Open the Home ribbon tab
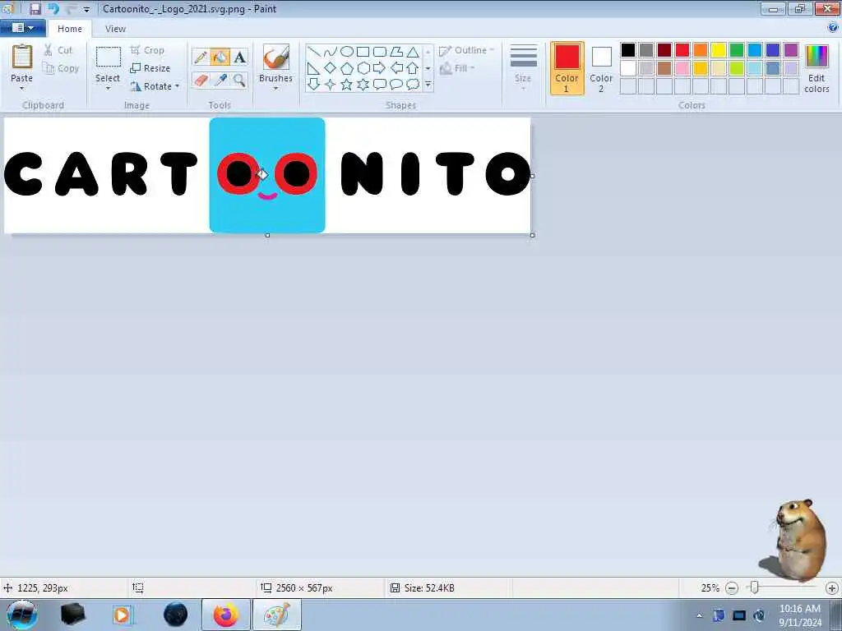The width and height of the screenshot is (842, 631). pyautogui.click(x=70, y=29)
